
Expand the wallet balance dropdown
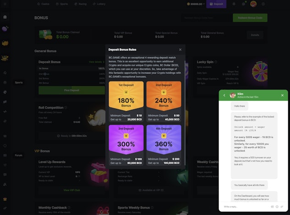pyautogui.click(x=203, y=4)
